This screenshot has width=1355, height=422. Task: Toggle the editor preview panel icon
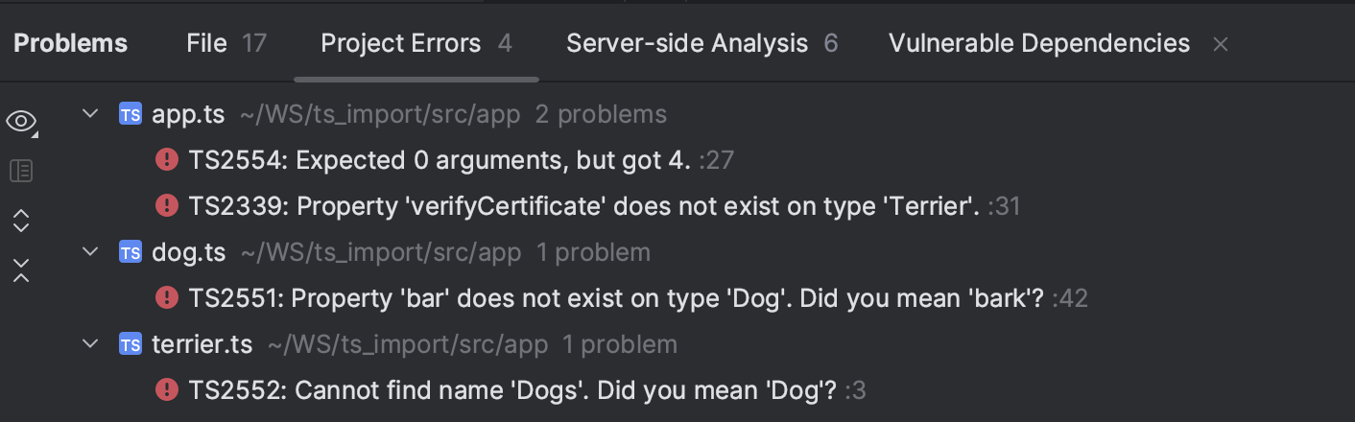click(21, 172)
